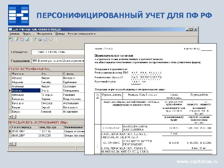Sort by the Фамилия column header

pos(26,74)
